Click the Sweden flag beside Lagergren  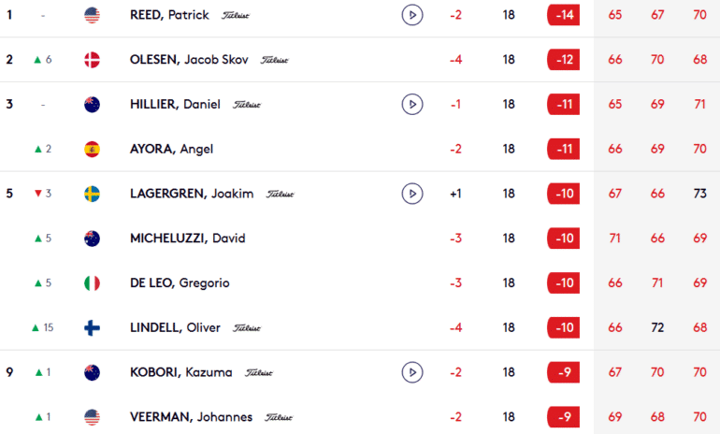(93, 194)
